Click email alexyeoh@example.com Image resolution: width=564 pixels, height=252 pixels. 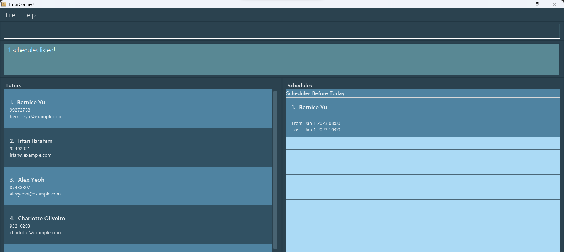[x=35, y=194]
